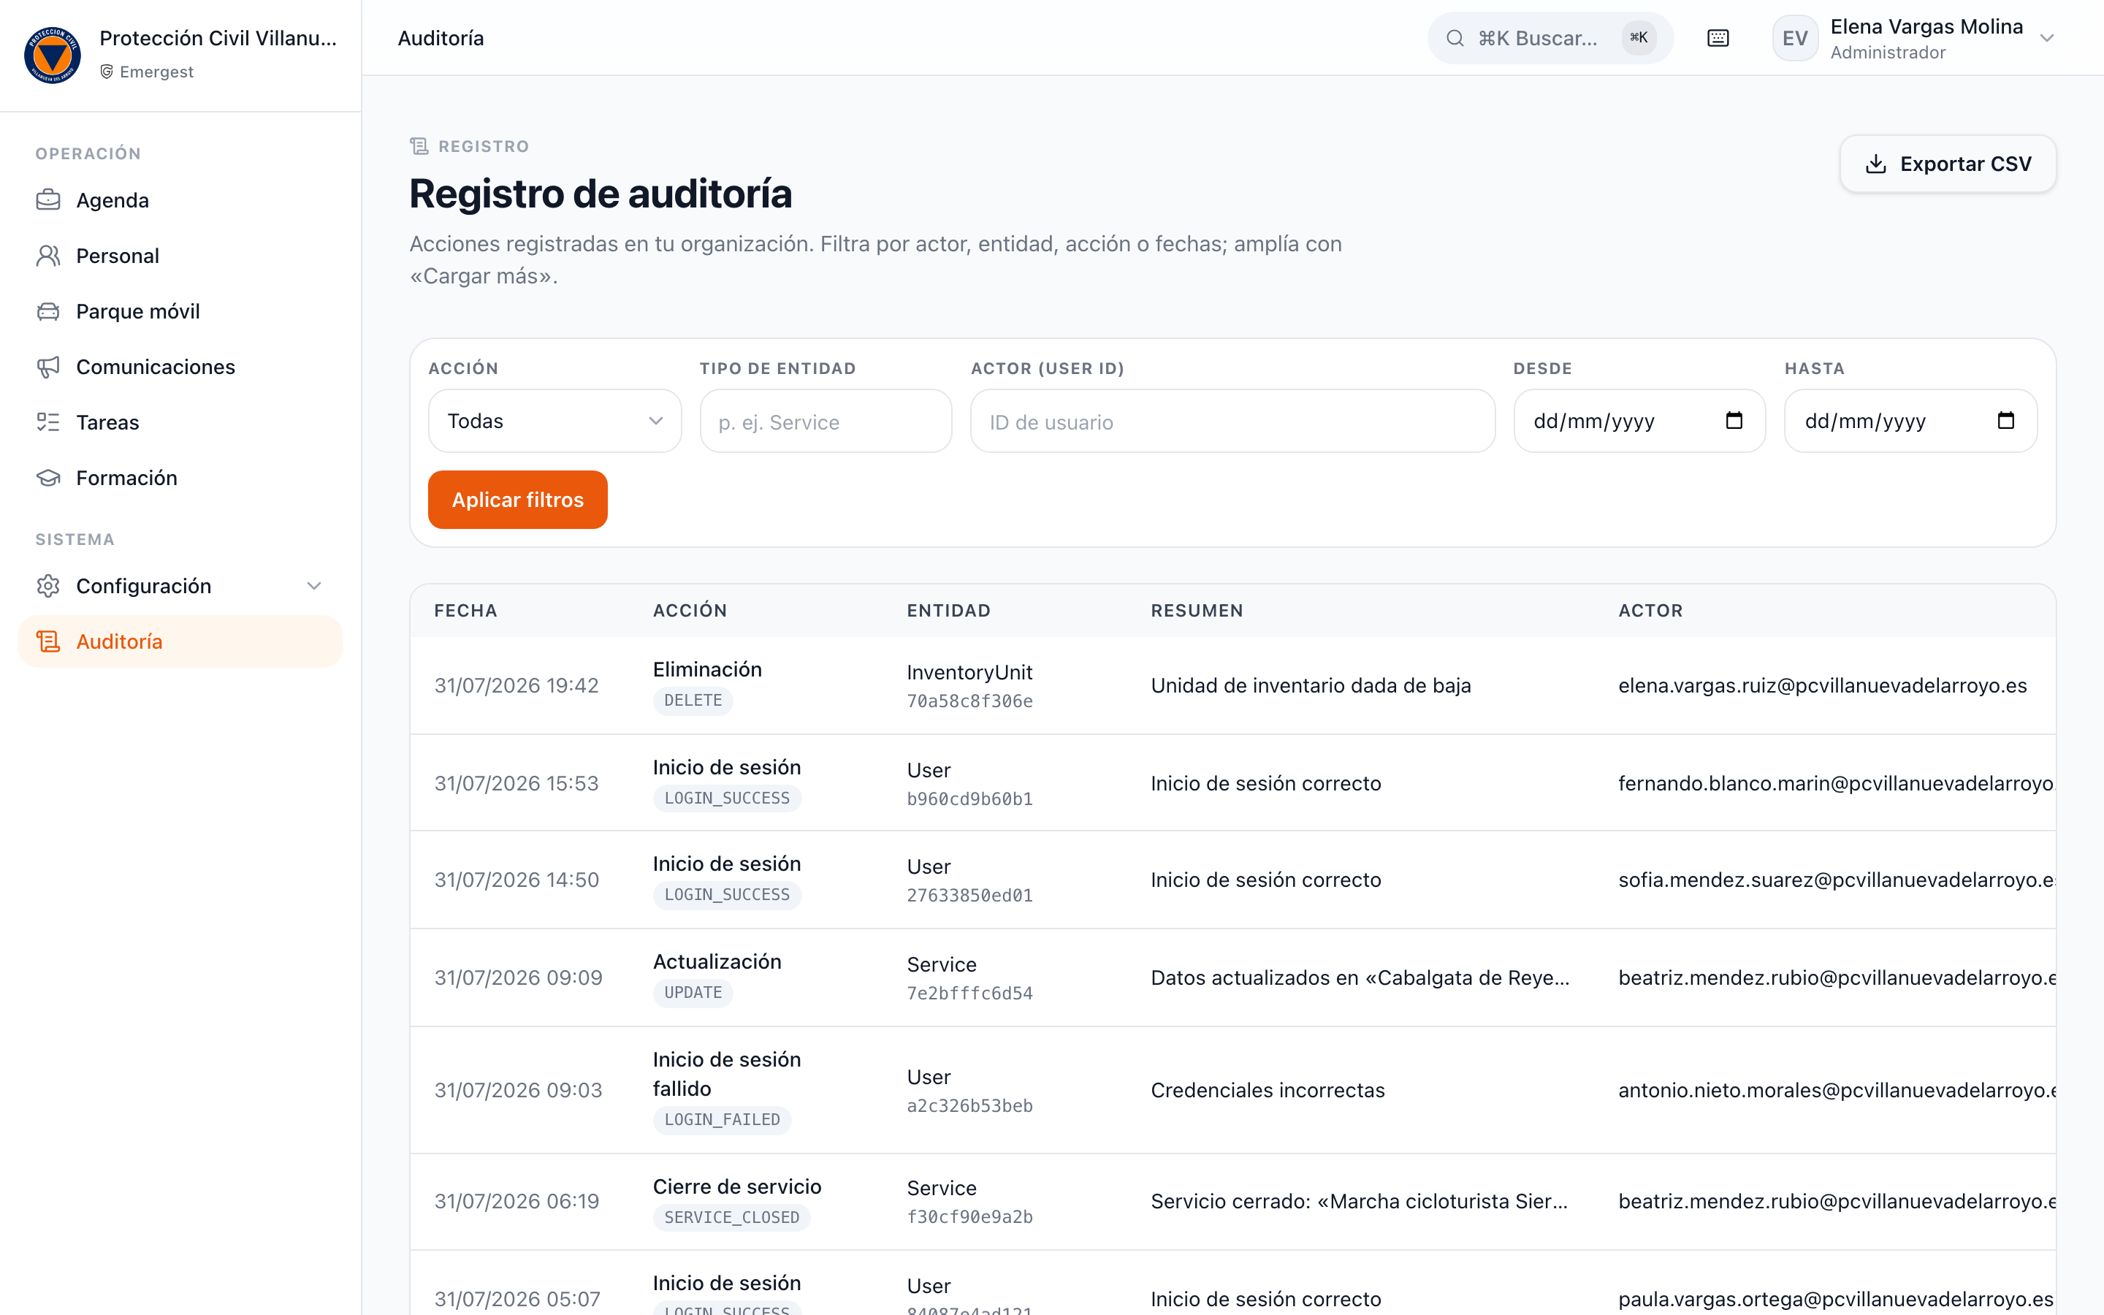Navigate to Comunicaciones

(x=180, y=367)
